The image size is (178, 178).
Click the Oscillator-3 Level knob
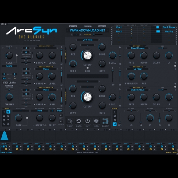52,97
